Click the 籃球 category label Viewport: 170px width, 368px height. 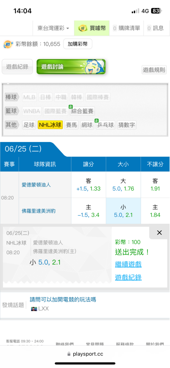click(x=11, y=111)
